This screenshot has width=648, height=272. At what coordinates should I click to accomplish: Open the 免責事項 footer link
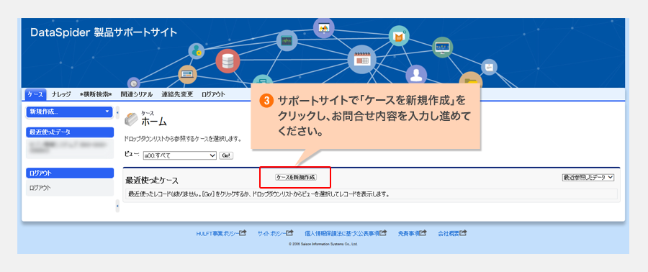[x=408, y=234]
